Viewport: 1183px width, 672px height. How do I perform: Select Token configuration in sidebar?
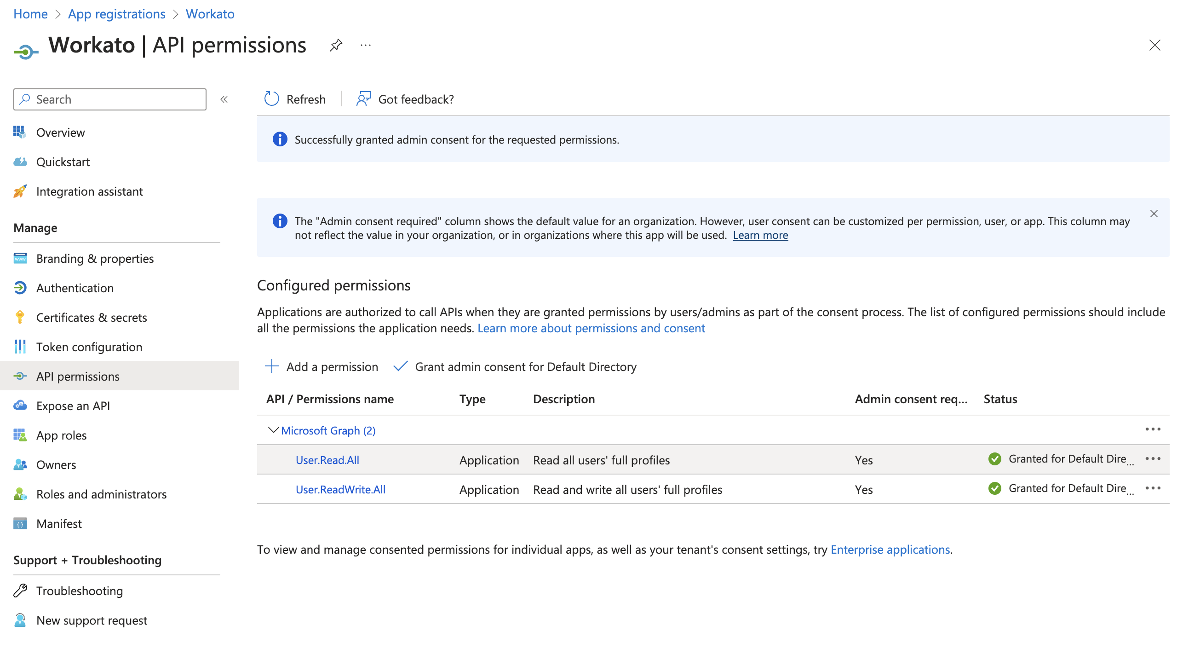(89, 347)
